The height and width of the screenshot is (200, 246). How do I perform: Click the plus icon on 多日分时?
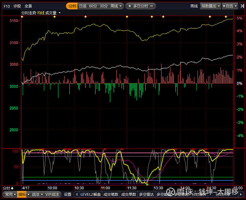[130, 6]
